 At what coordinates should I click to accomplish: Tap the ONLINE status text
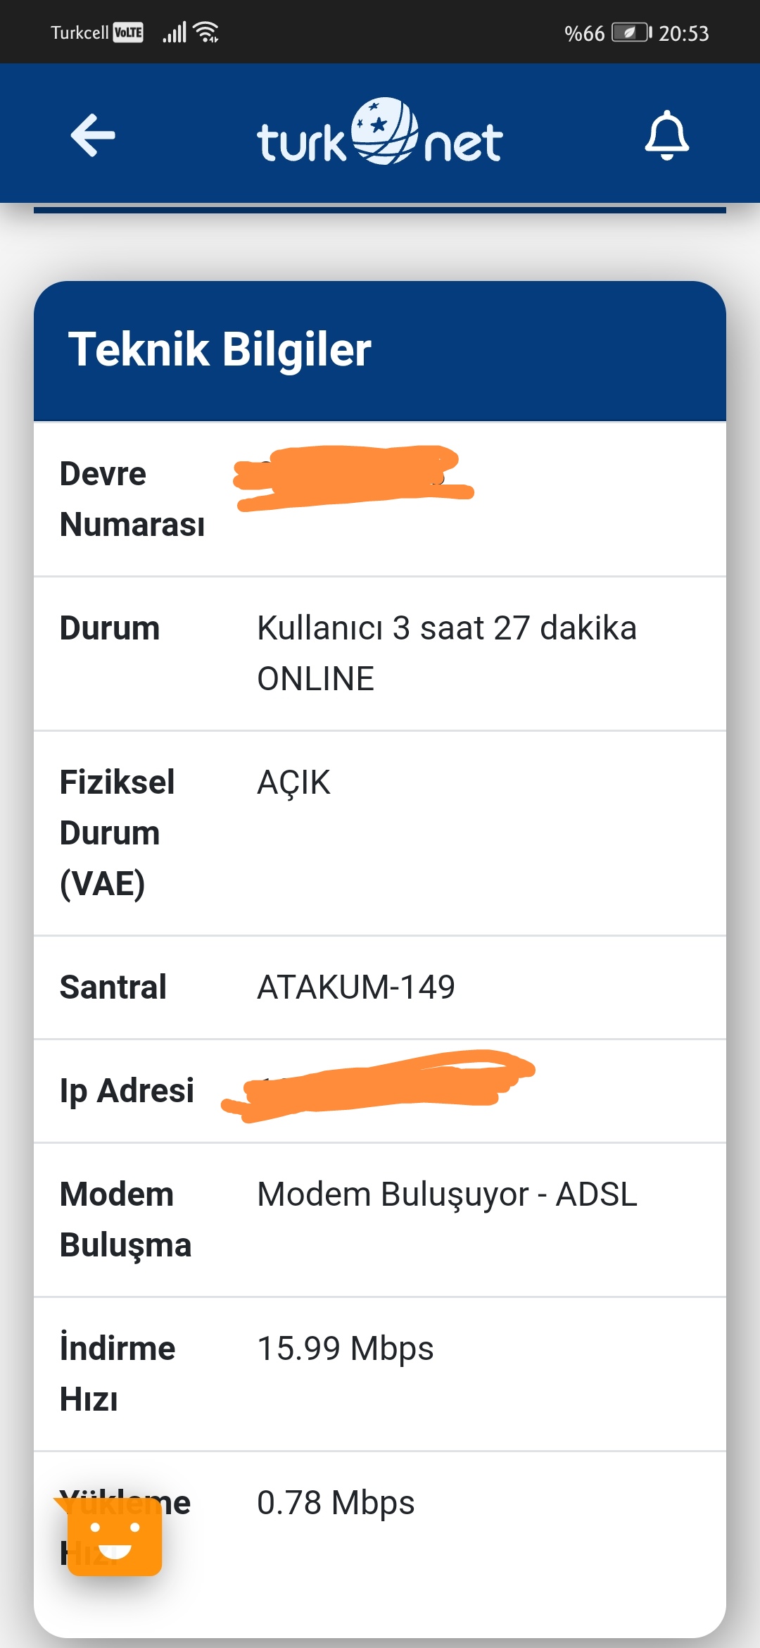(x=315, y=679)
